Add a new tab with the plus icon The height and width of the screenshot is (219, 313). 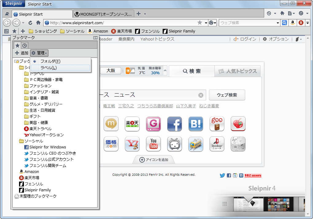(138, 14)
